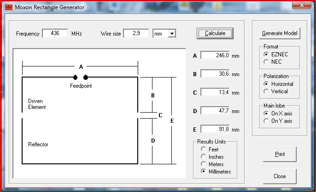
Task: Click the dimension E result field
Action: pyautogui.click(x=215, y=129)
